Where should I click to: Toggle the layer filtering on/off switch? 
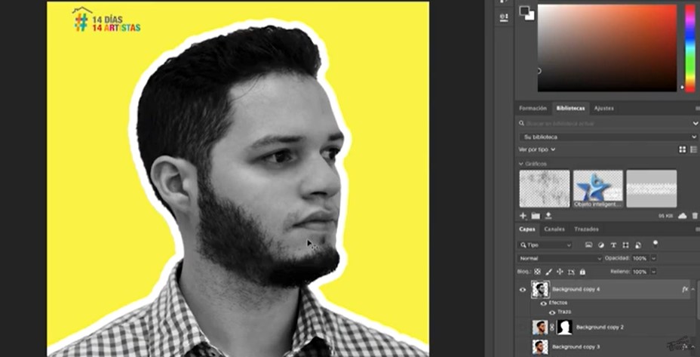point(655,244)
